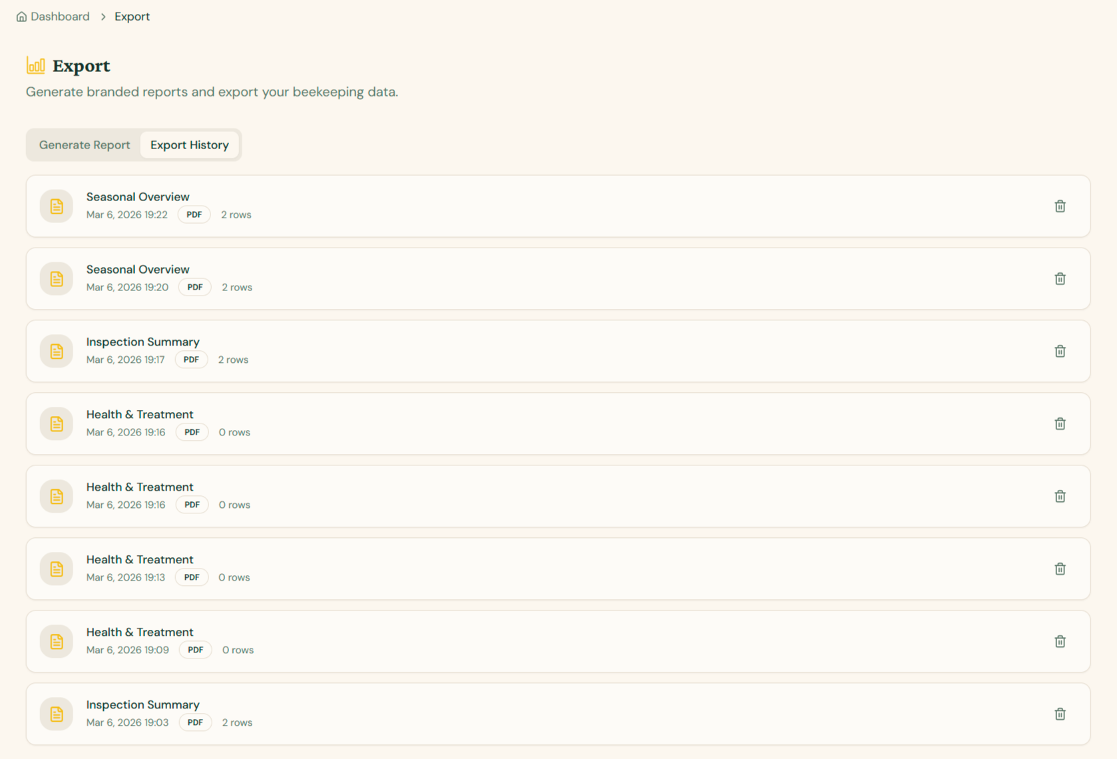This screenshot has width=1117, height=759.
Task: Click the document icon of the 19:22 Seasonal Overview
Action: [x=57, y=206]
